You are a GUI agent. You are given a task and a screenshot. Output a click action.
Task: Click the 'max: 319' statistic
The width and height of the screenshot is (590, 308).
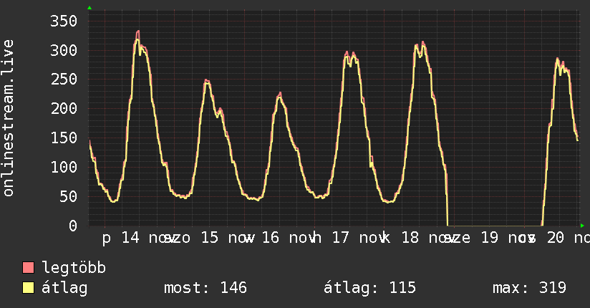point(529,289)
